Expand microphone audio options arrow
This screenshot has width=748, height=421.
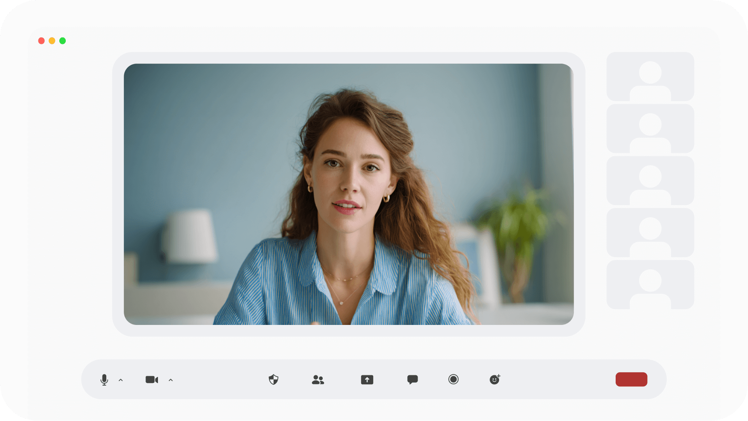121,380
